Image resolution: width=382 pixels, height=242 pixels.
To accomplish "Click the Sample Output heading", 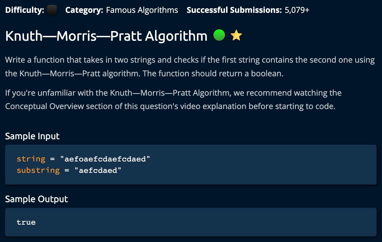I will click(36, 199).
